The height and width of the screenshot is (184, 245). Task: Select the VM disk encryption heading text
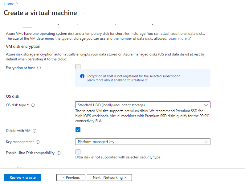23,47
